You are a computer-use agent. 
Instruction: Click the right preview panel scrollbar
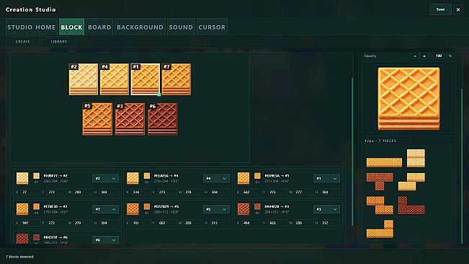(x=462, y=167)
